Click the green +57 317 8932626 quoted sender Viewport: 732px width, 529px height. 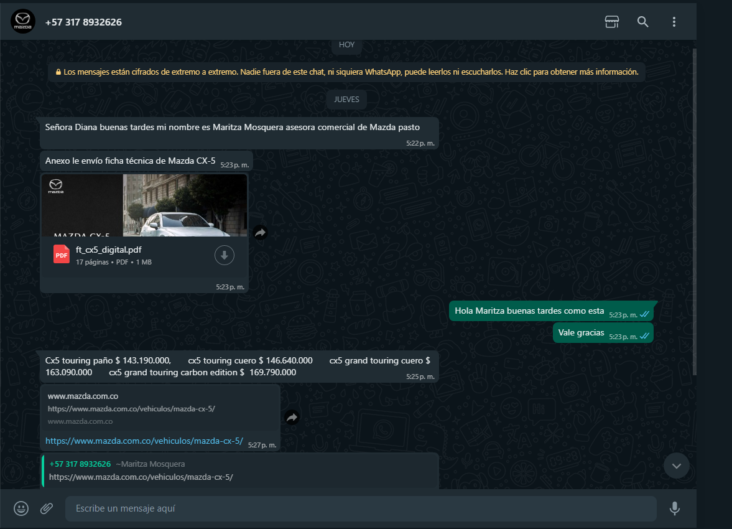80,464
